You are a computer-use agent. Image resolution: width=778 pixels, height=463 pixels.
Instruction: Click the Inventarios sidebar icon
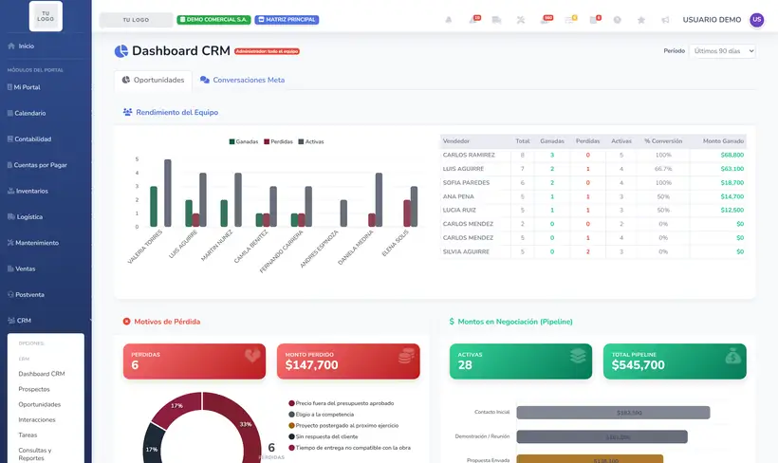11,191
